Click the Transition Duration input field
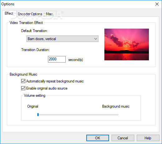 click(57, 59)
